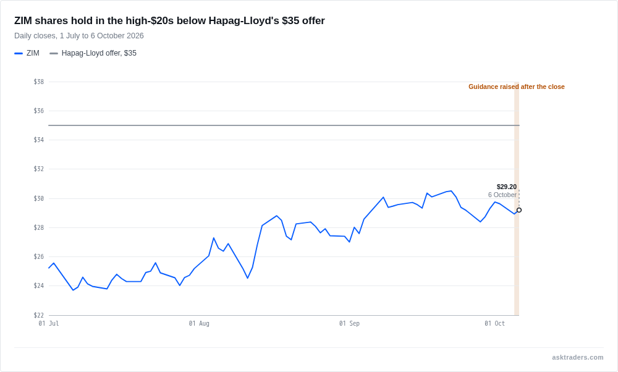618x372 pixels.
Task: Click the $32 y-axis label
Action: click(38, 169)
